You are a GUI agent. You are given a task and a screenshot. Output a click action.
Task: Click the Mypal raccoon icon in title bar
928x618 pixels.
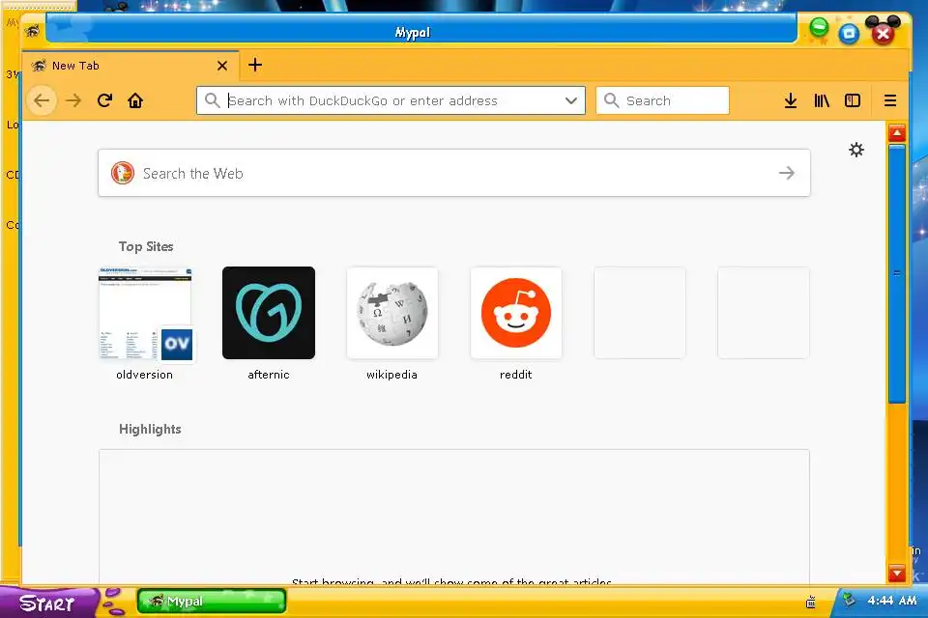tap(32, 30)
